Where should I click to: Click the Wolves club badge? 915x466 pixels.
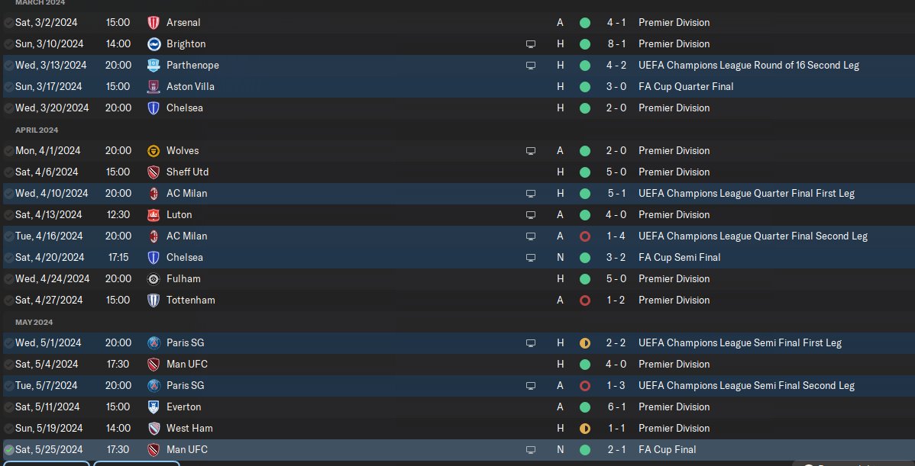click(154, 151)
